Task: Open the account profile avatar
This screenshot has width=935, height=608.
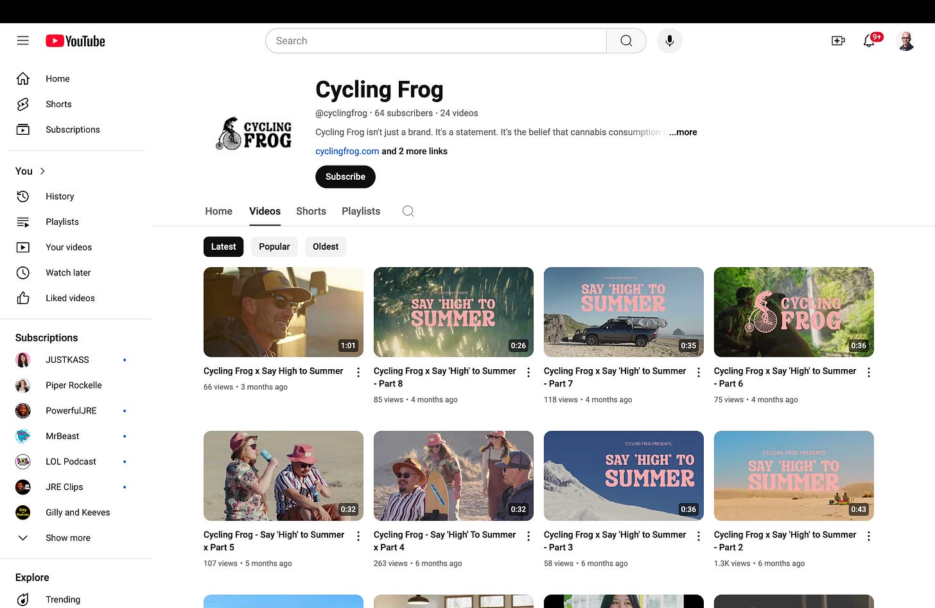Action: [905, 40]
